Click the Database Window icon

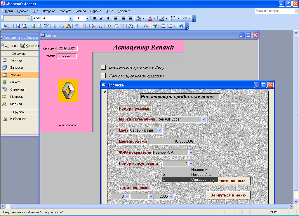pyautogui.click(x=163, y=26)
